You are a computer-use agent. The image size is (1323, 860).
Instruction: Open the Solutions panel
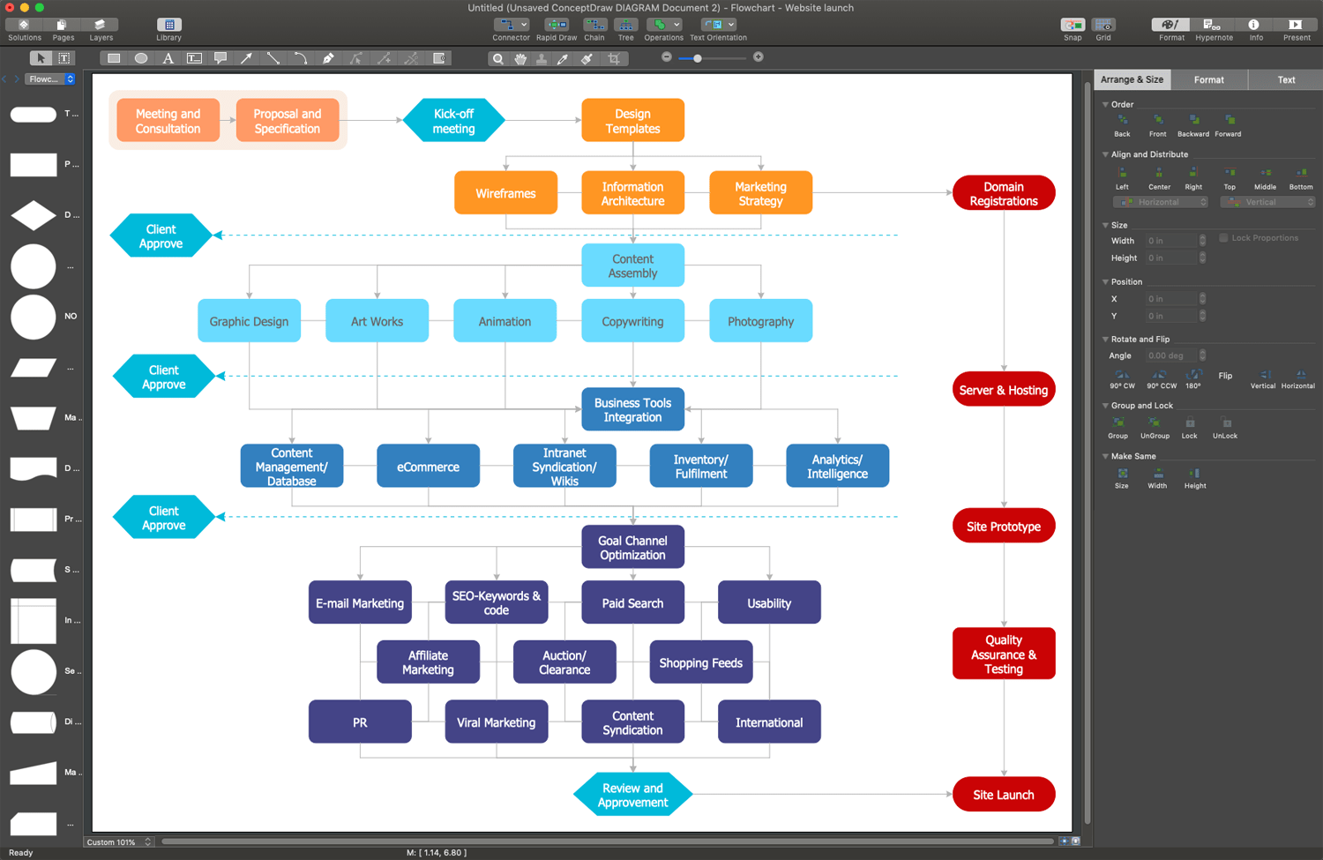pos(24,26)
